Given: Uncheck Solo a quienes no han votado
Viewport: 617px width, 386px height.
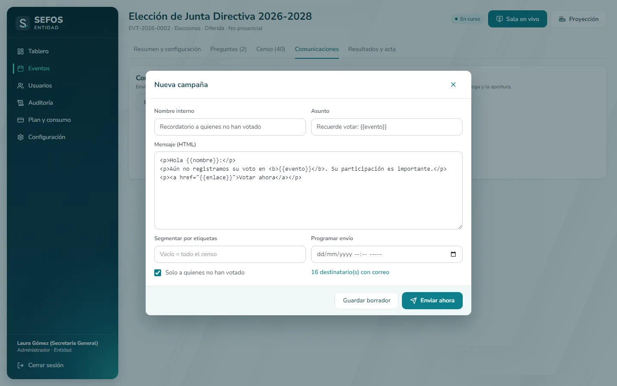Looking at the screenshot, I should (158, 273).
